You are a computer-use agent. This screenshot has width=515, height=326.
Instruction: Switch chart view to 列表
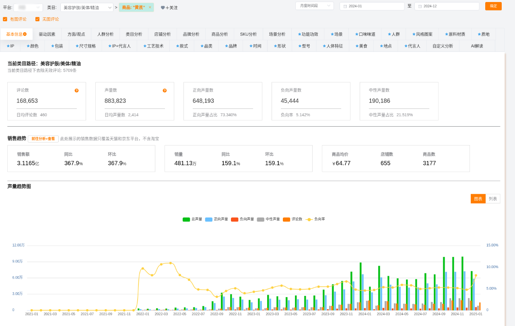[x=493, y=199]
